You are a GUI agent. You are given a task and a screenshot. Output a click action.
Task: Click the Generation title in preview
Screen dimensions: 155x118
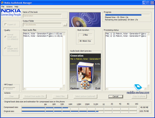(x=77, y=56)
